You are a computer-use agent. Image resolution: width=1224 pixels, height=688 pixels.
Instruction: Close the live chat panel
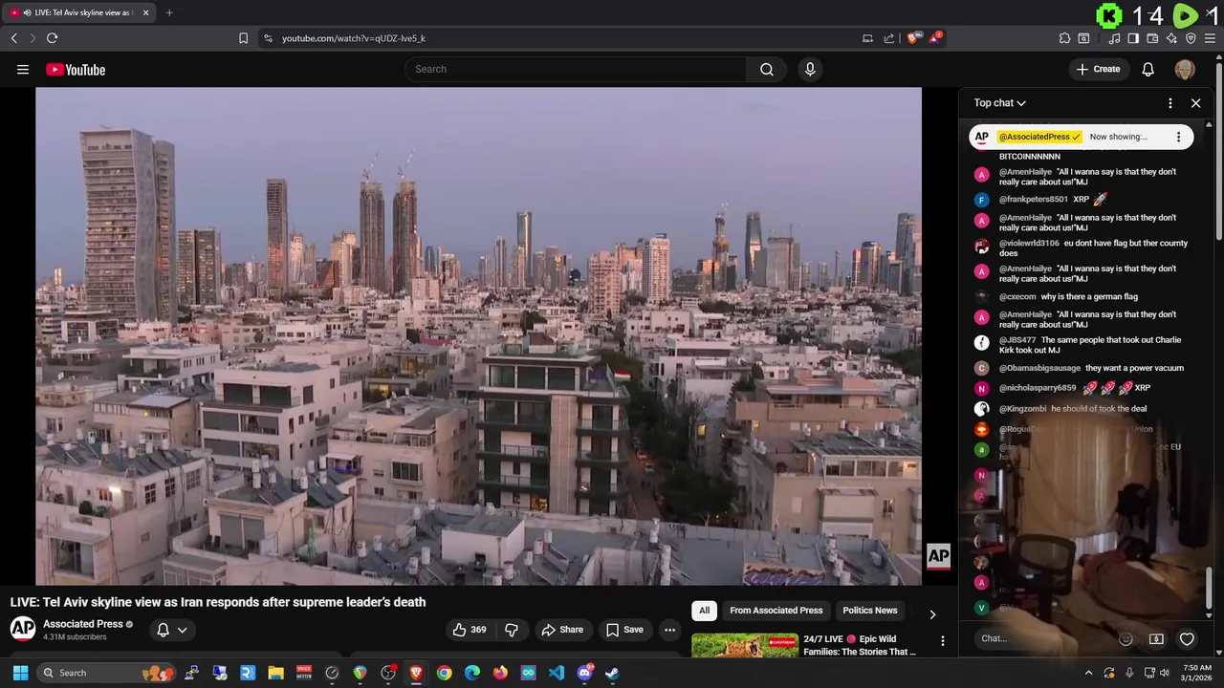pyautogui.click(x=1195, y=103)
